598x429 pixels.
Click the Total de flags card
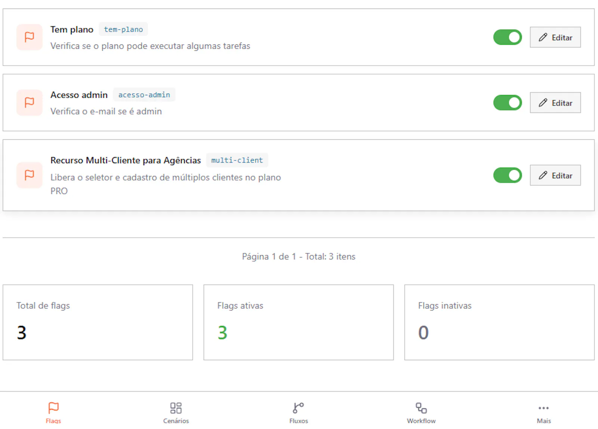(98, 322)
